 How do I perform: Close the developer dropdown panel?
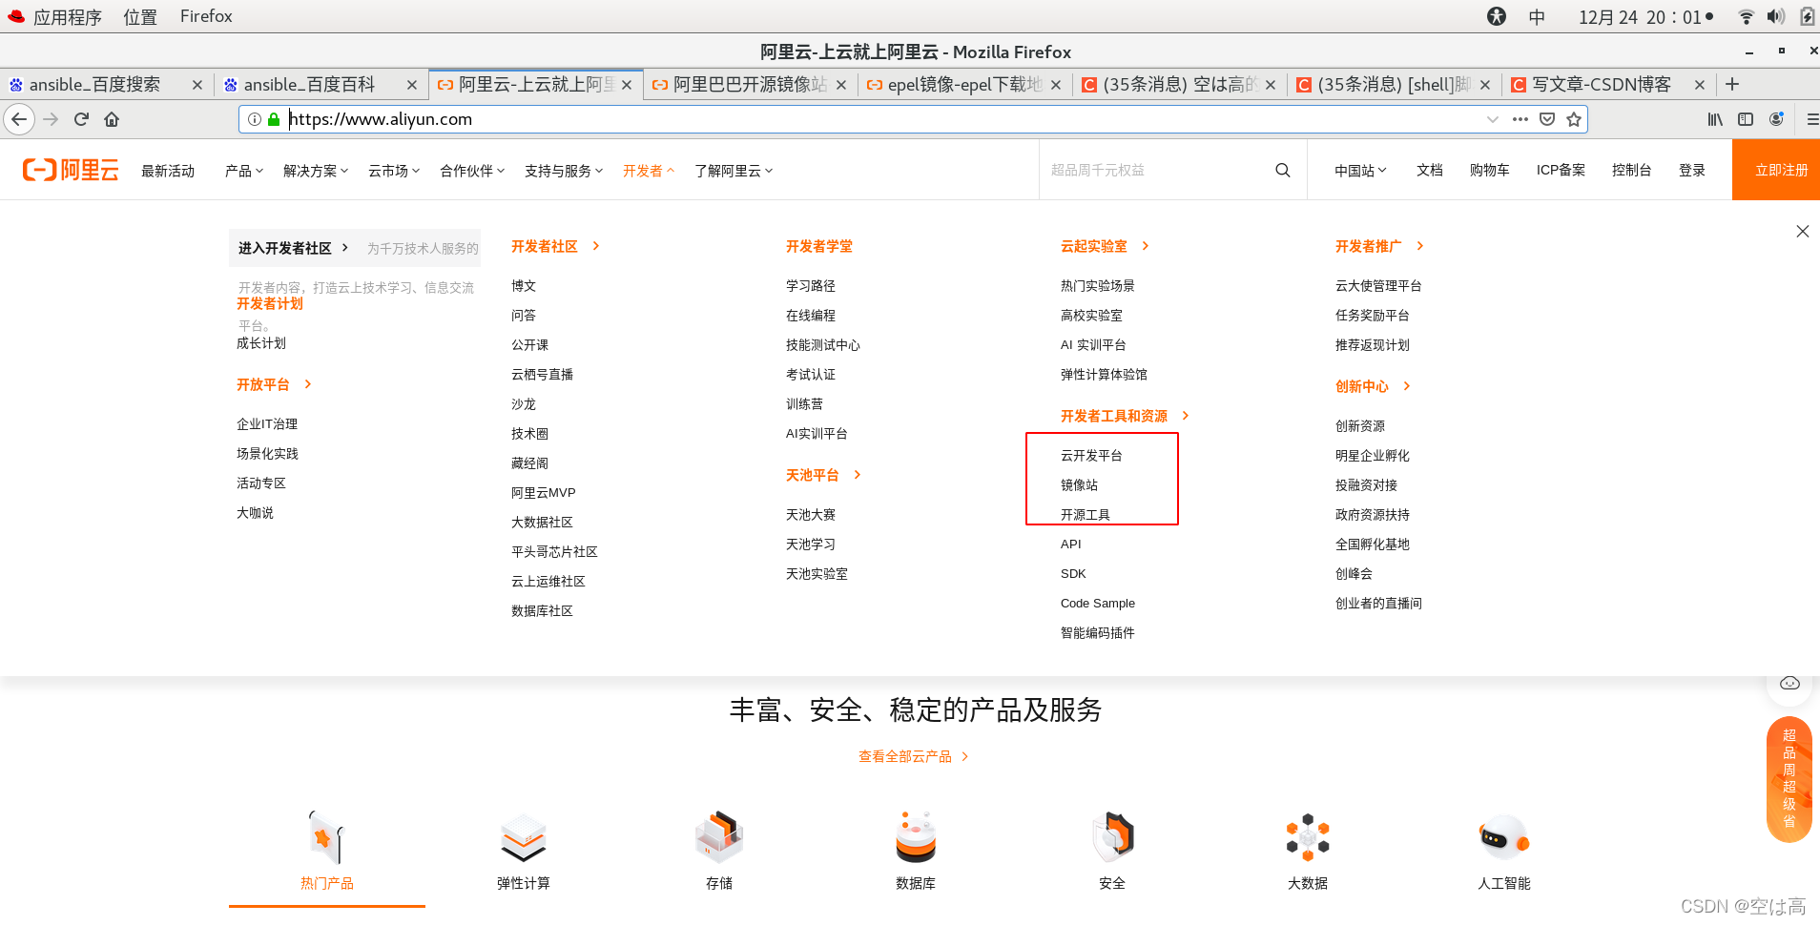(x=1802, y=232)
